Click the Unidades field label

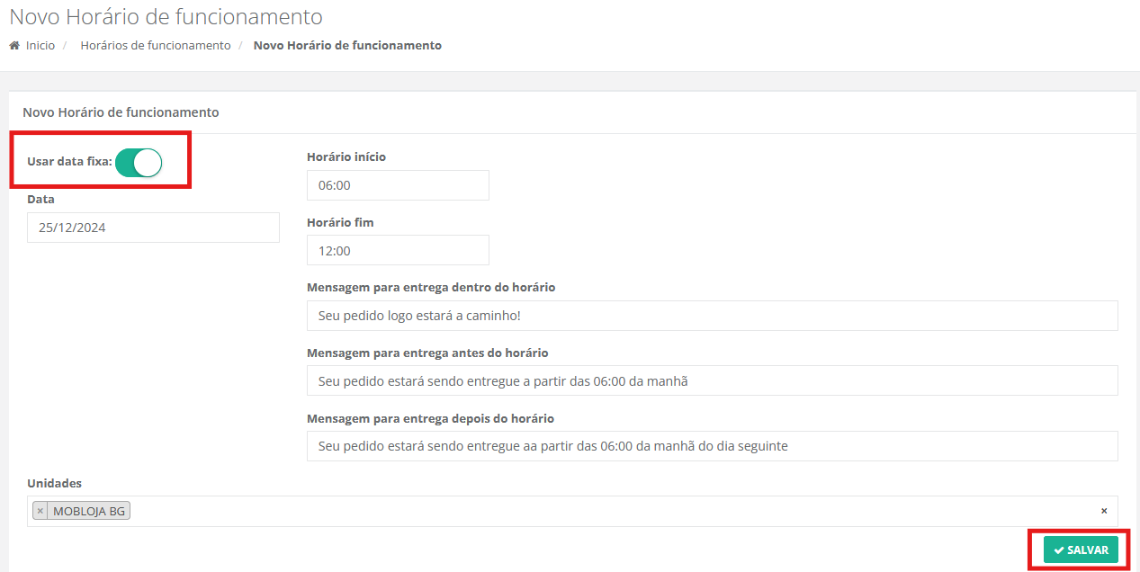pos(54,484)
